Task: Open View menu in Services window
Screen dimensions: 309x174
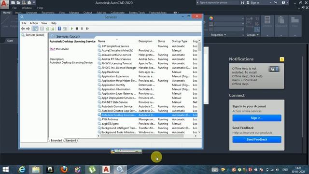Action: (44, 23)
